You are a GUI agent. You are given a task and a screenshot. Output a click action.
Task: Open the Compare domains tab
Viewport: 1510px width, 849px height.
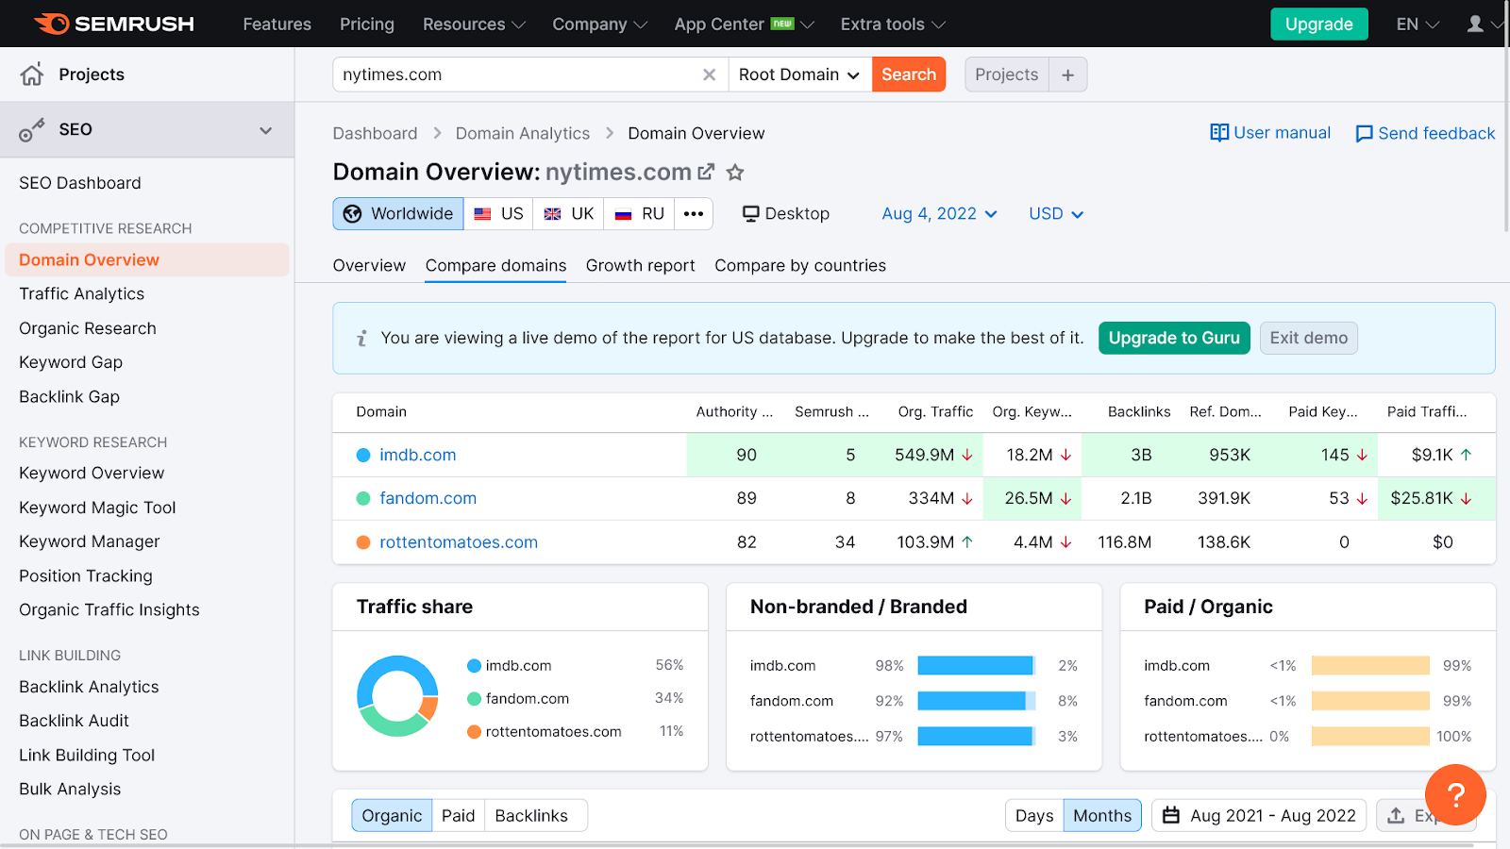click(495, 266)
